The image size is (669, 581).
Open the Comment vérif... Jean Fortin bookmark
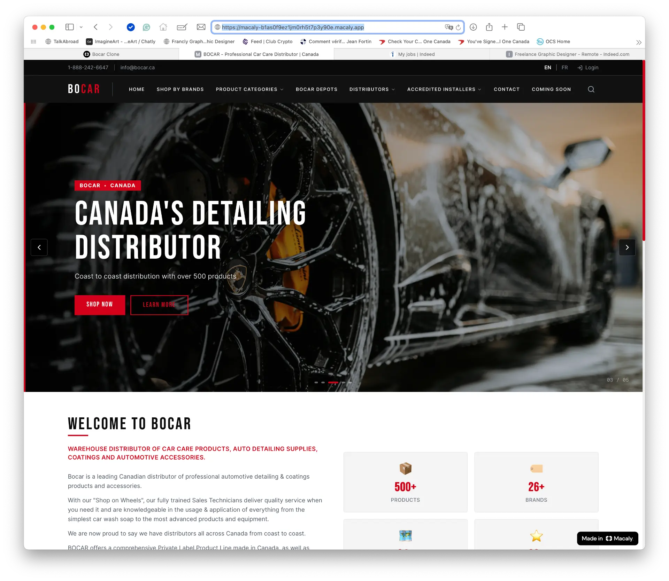336,41
